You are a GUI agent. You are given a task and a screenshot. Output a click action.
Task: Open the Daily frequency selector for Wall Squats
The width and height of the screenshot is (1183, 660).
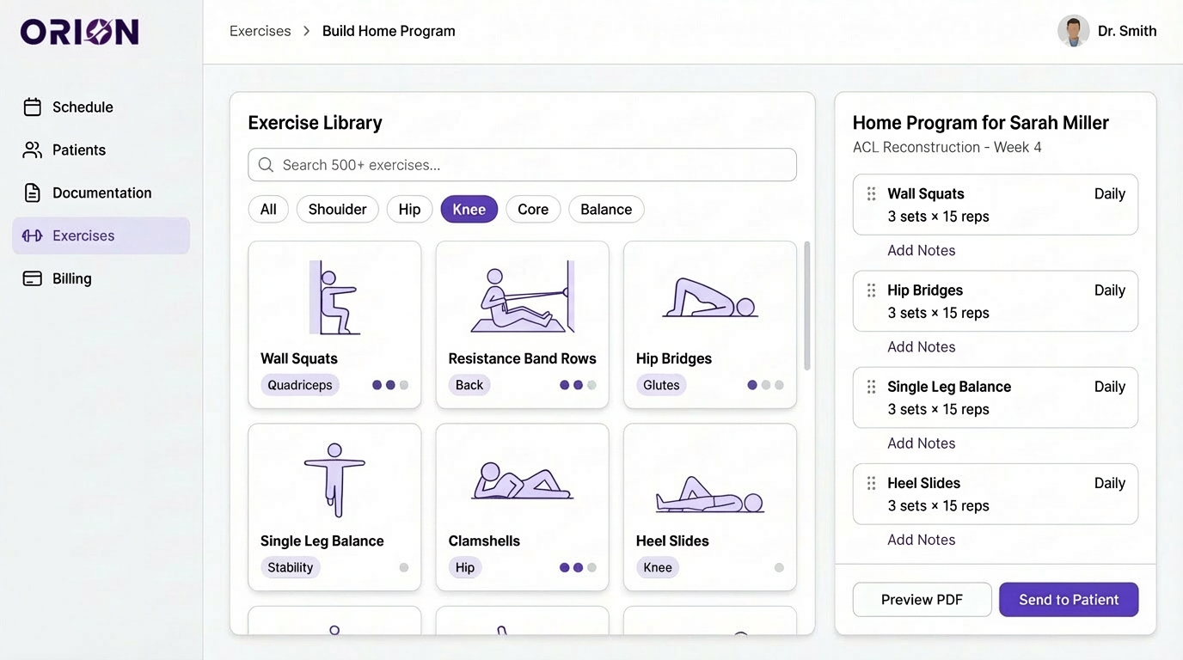pyautogui.click(x=1109, y=193)
